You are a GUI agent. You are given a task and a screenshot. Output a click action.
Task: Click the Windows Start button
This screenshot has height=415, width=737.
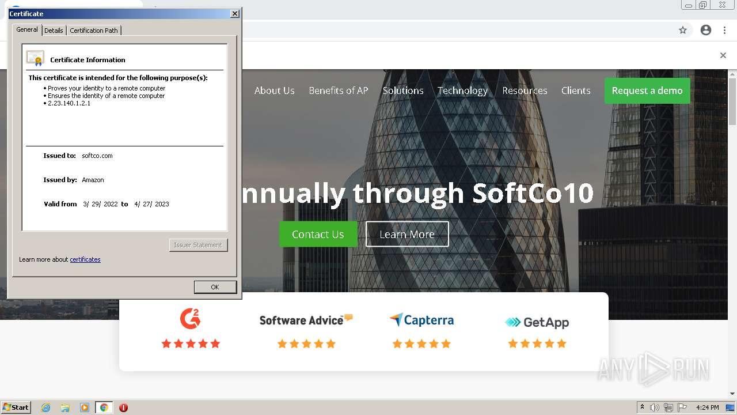pyautogui.click(x=16, y=408)
